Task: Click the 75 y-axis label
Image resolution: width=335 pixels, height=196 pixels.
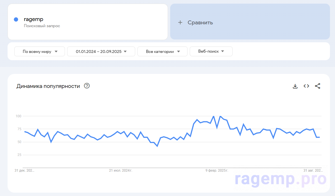Action: [19, 129]
